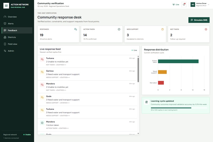Click the Not Taken cross icon

pos(206,29)
